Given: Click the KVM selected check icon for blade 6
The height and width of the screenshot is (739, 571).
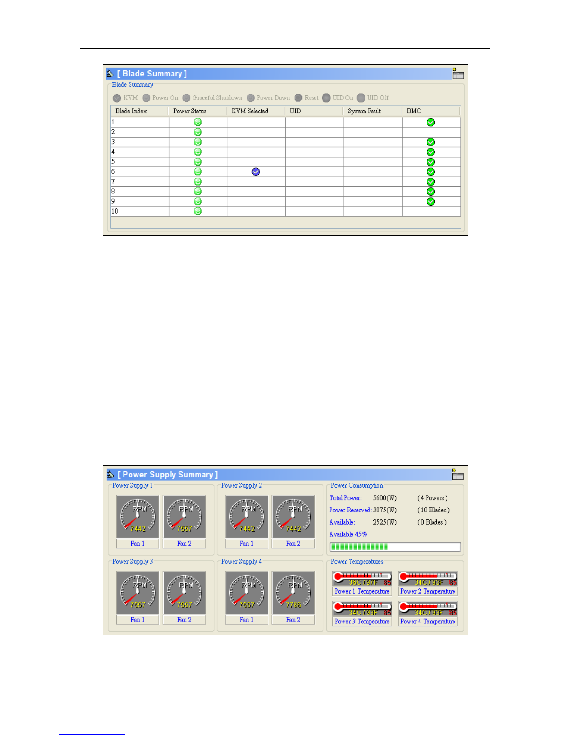Looking at the screenshot, I should [256, 172].
